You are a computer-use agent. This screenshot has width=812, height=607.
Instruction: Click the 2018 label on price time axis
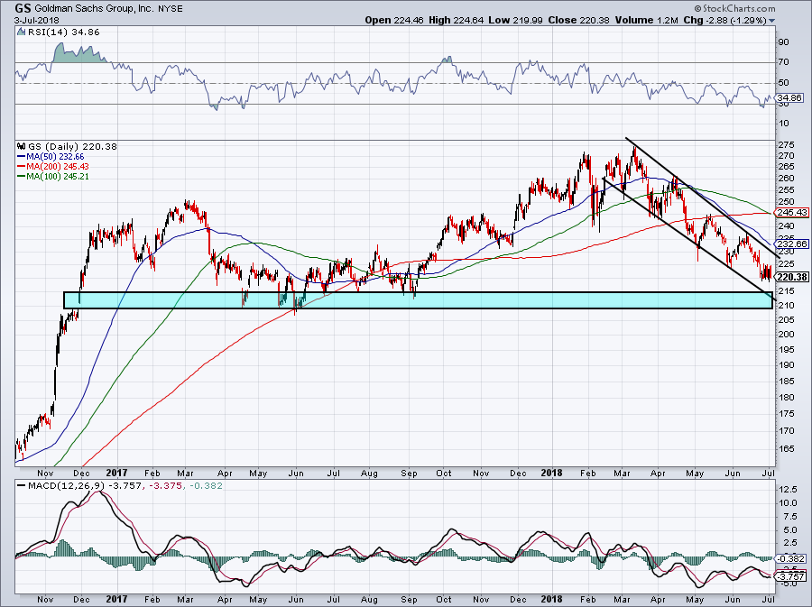pyautogui.click(x=551, y=473)
